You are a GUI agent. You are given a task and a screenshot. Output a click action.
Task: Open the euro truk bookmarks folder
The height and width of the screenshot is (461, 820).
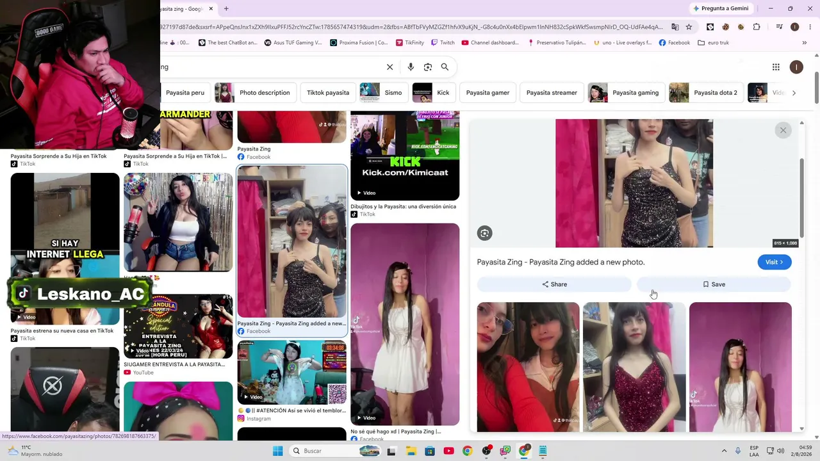click(713, 43)
